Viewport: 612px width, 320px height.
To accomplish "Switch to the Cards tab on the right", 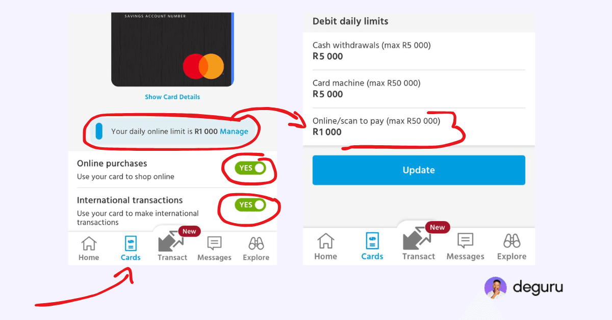I will click(372, 247).
